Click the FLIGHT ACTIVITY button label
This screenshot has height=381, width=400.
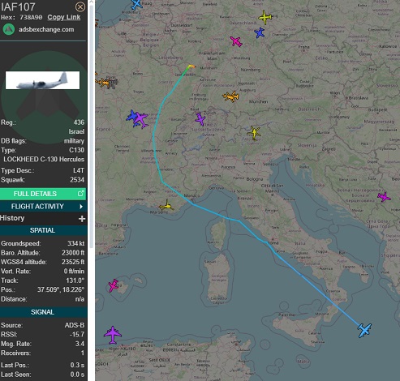click(37, 207)
